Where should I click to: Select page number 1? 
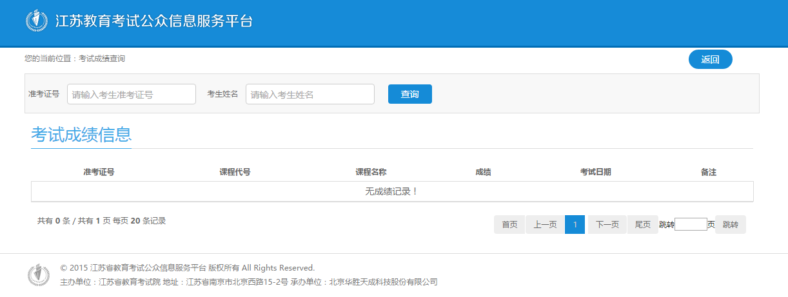[x=575, y=224]
